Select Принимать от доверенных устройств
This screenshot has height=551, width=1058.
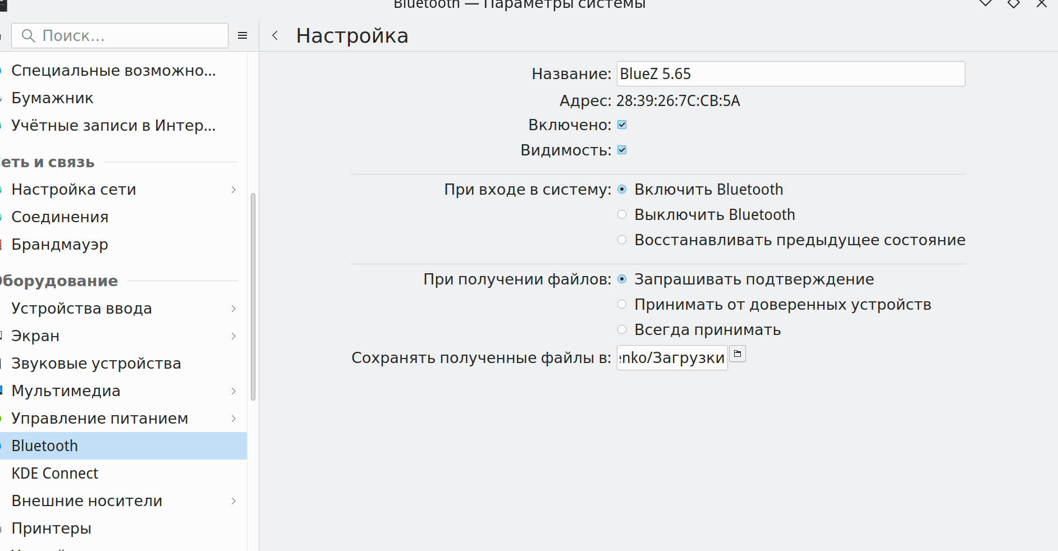(622, 305)
